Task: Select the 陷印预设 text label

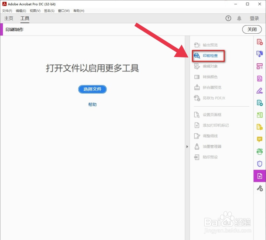Action: pos(210,157)
